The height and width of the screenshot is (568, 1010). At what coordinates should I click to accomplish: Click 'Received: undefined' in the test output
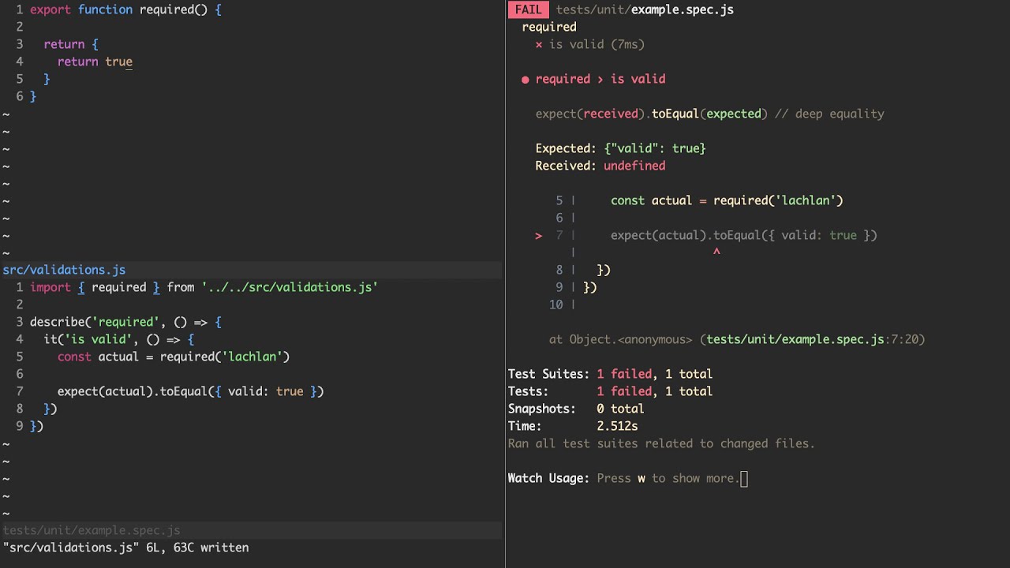tap(600, 166)
